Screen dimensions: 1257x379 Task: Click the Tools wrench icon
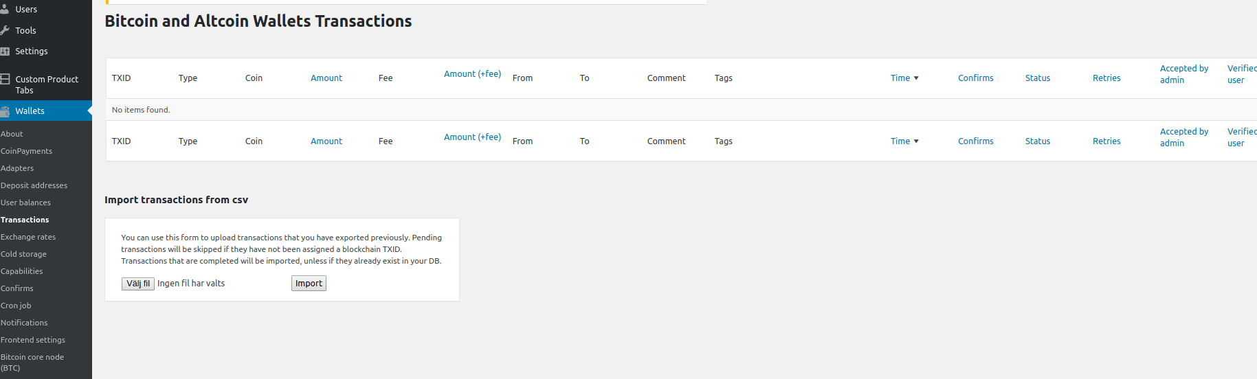coord(4,30)
